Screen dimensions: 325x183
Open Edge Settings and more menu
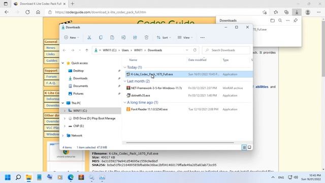[319, 12]
